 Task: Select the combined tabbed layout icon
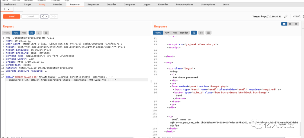[x=296, y=24]
